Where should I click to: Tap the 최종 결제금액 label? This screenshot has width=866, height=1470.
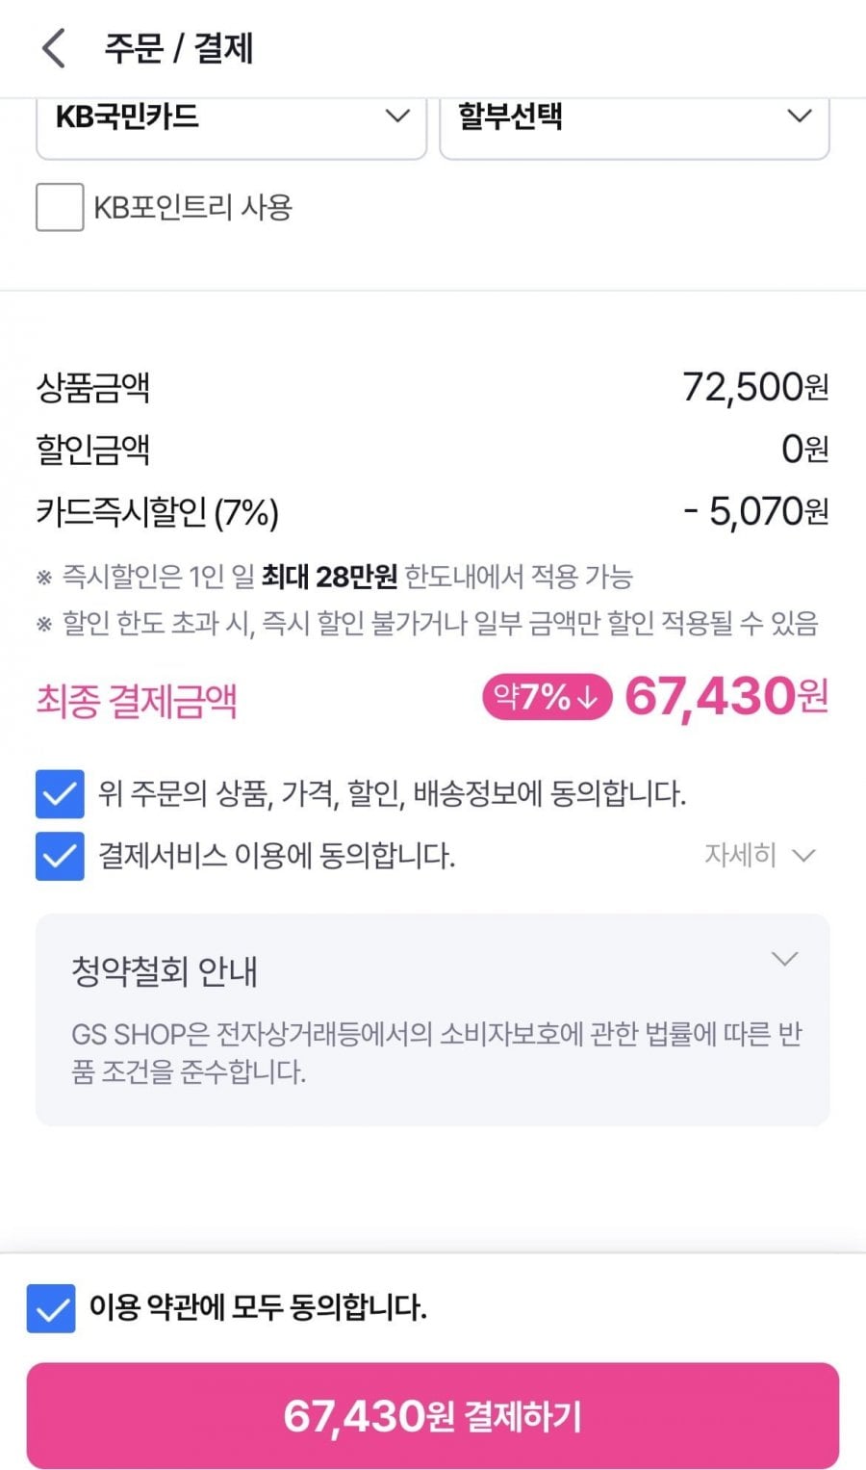137,700
